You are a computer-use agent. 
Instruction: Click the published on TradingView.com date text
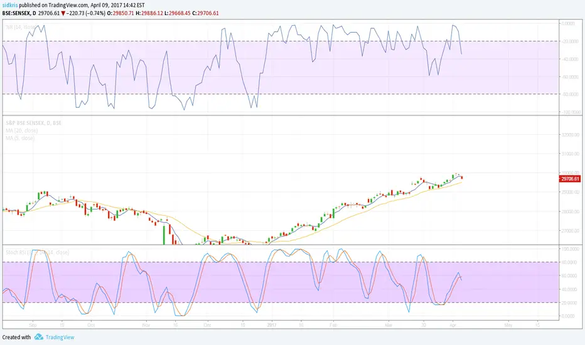(82, 5)
